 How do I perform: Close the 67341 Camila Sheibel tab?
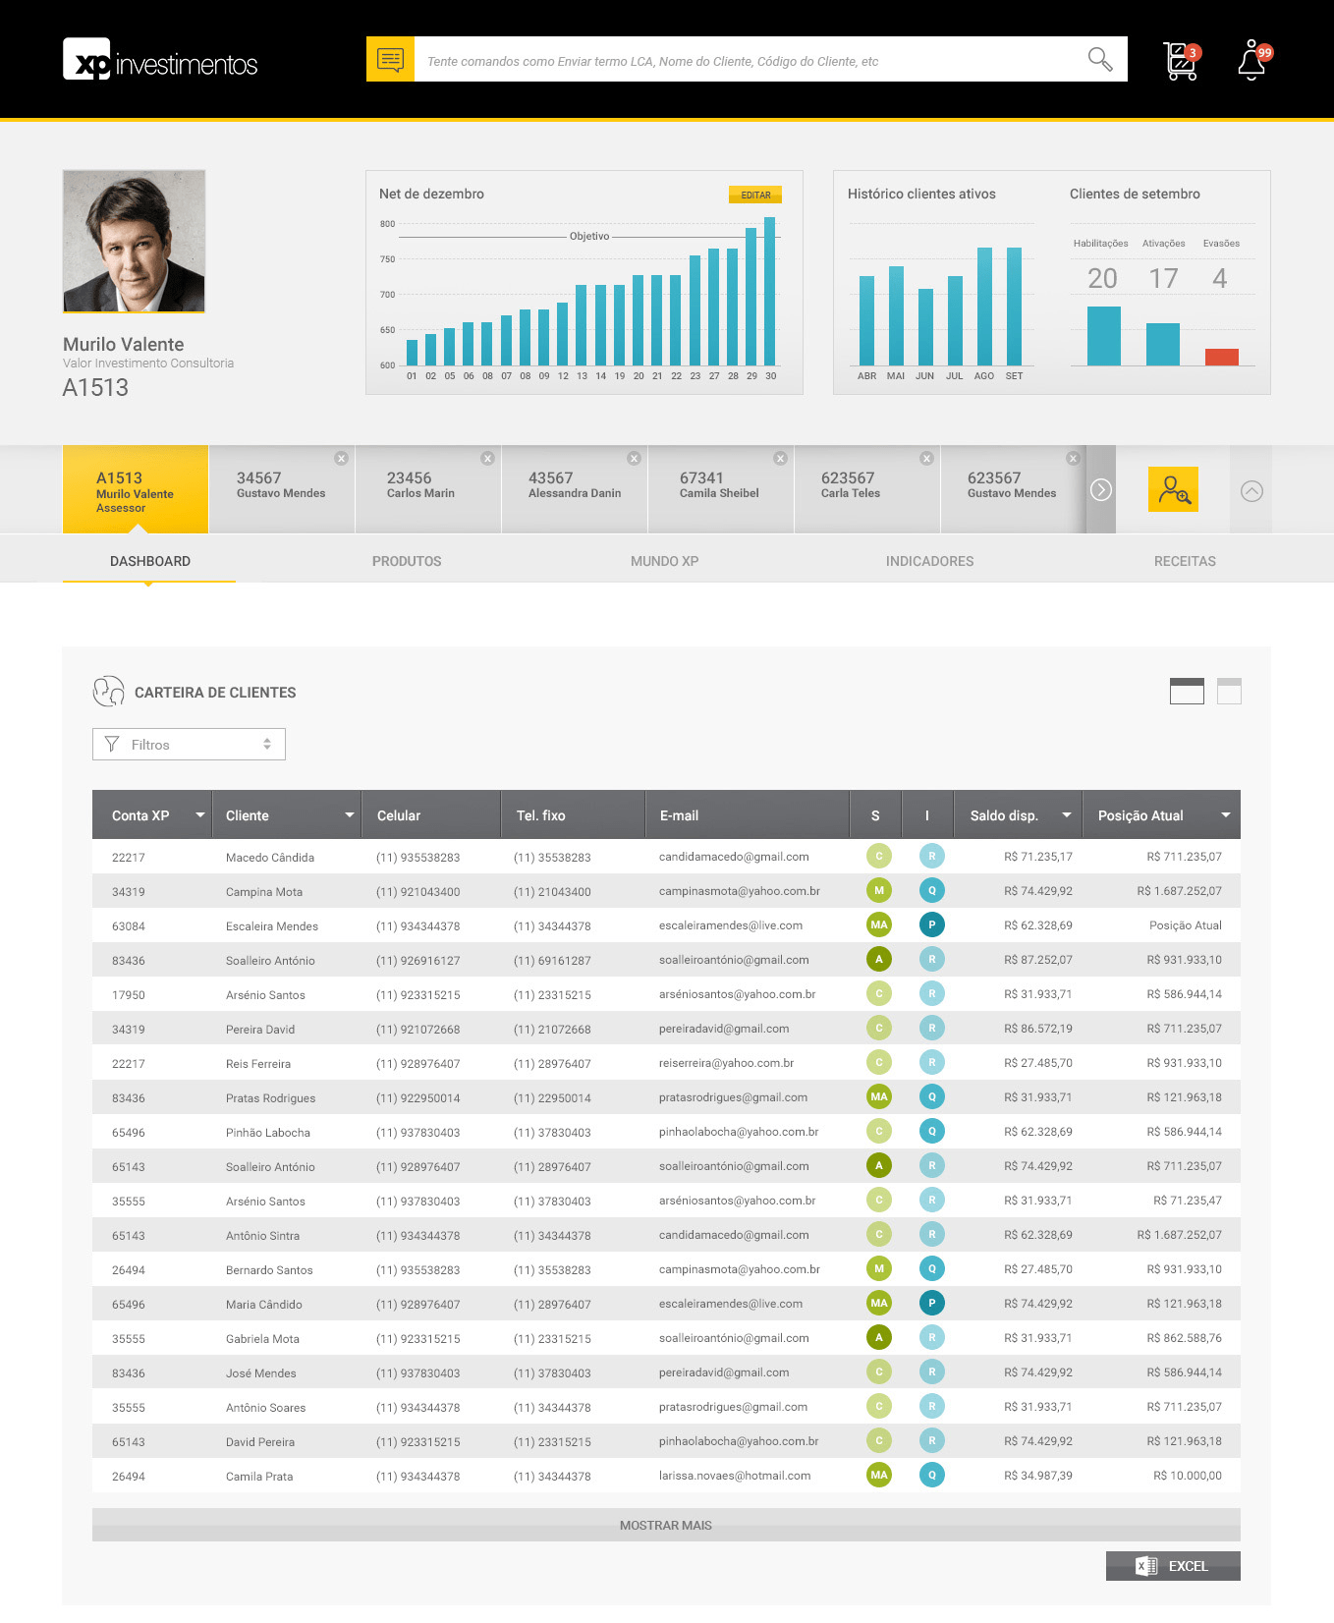point(780,459)
